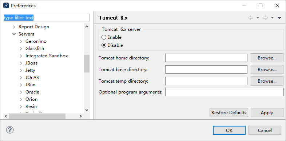The width and height of the screenshot is (286, 141).
Task: Select Report Design in the tree
Action: click(34, 27)
